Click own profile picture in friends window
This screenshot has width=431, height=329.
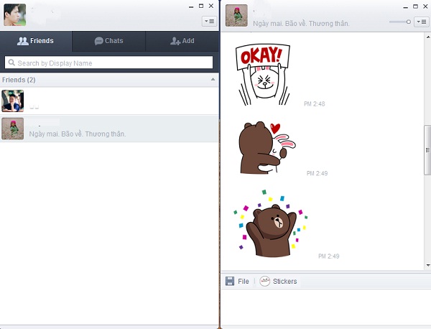coord(15,15)
